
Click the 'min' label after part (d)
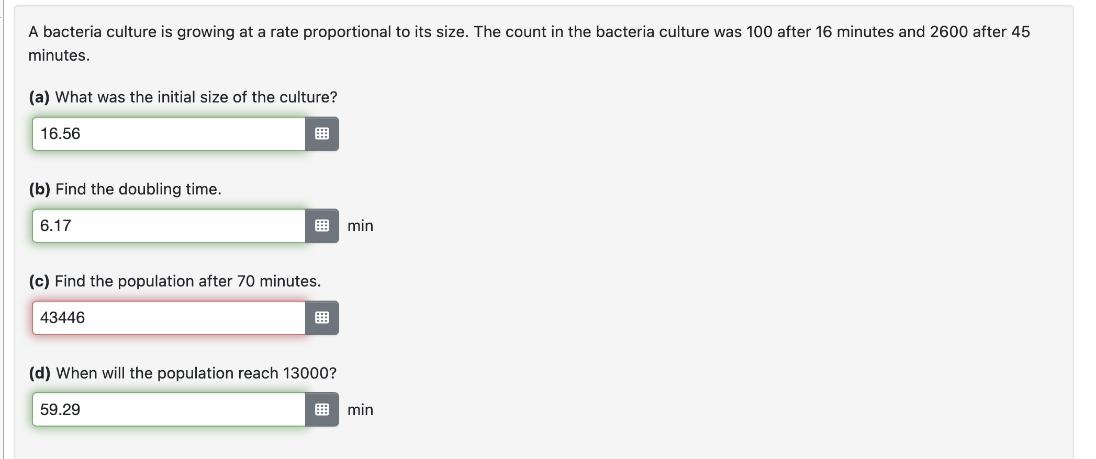tap(360, 410)
